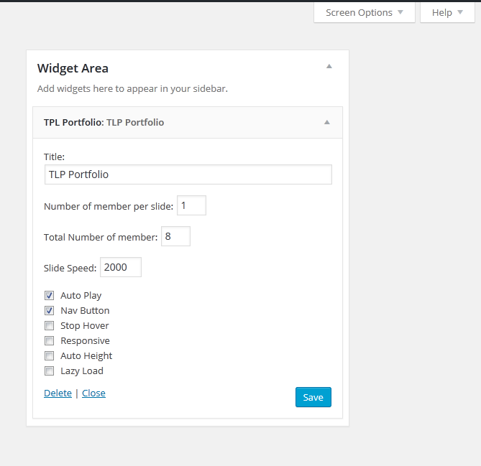Check the Lazy Load checkbox

click(50, 371)
